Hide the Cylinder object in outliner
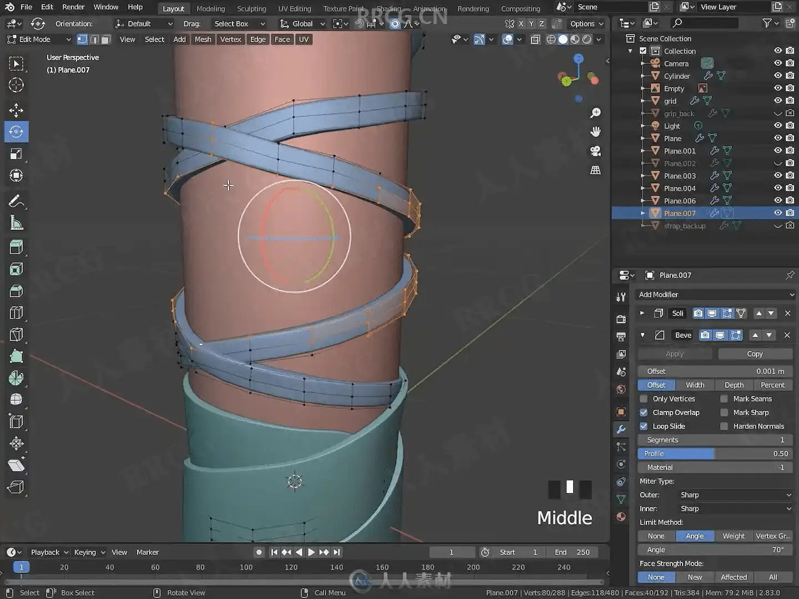Image resolution: width=799 pixels, height=599 pixels. [x=777, y=76]
